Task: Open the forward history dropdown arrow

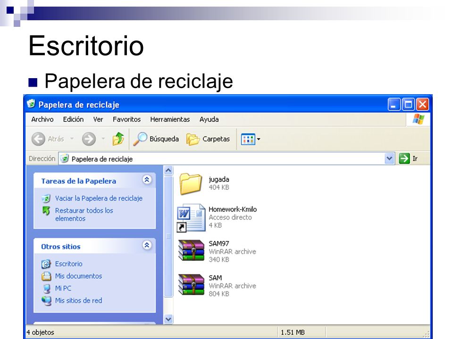Action: tap(103, 139)
